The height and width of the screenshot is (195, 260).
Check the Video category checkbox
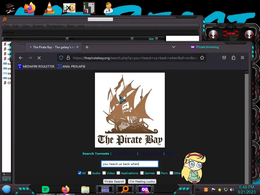pyautogui.click(x=104, y=173)
